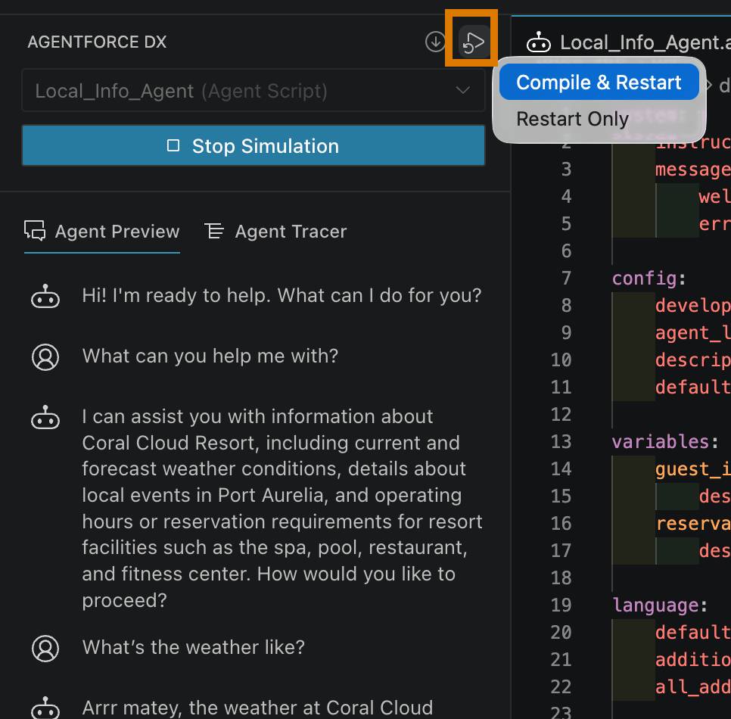
Task: Click bot avatar beside 'Arrr matey' reply
Action: click(x=45, y=708)
